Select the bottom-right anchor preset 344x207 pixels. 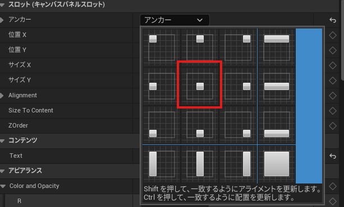[x=238, y=125]
